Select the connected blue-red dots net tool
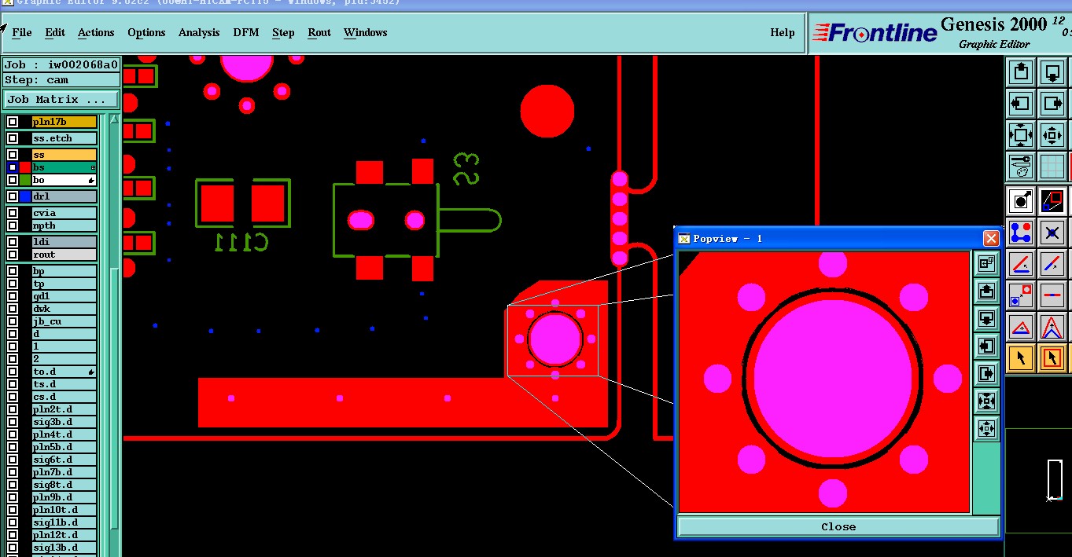1072x557 pixels. 1021,233
